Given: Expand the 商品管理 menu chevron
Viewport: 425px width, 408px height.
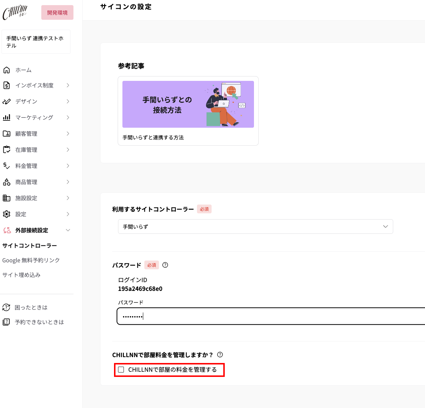Looking at the screenshot, I should point(68,182).
